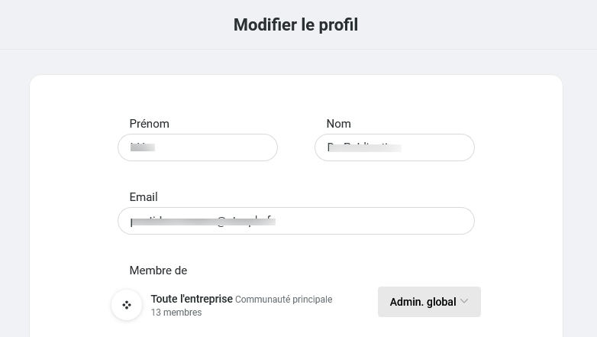Place cursor on blurred surname text
The height and width of the screenshot is (337, 597).
click(364, 147)
